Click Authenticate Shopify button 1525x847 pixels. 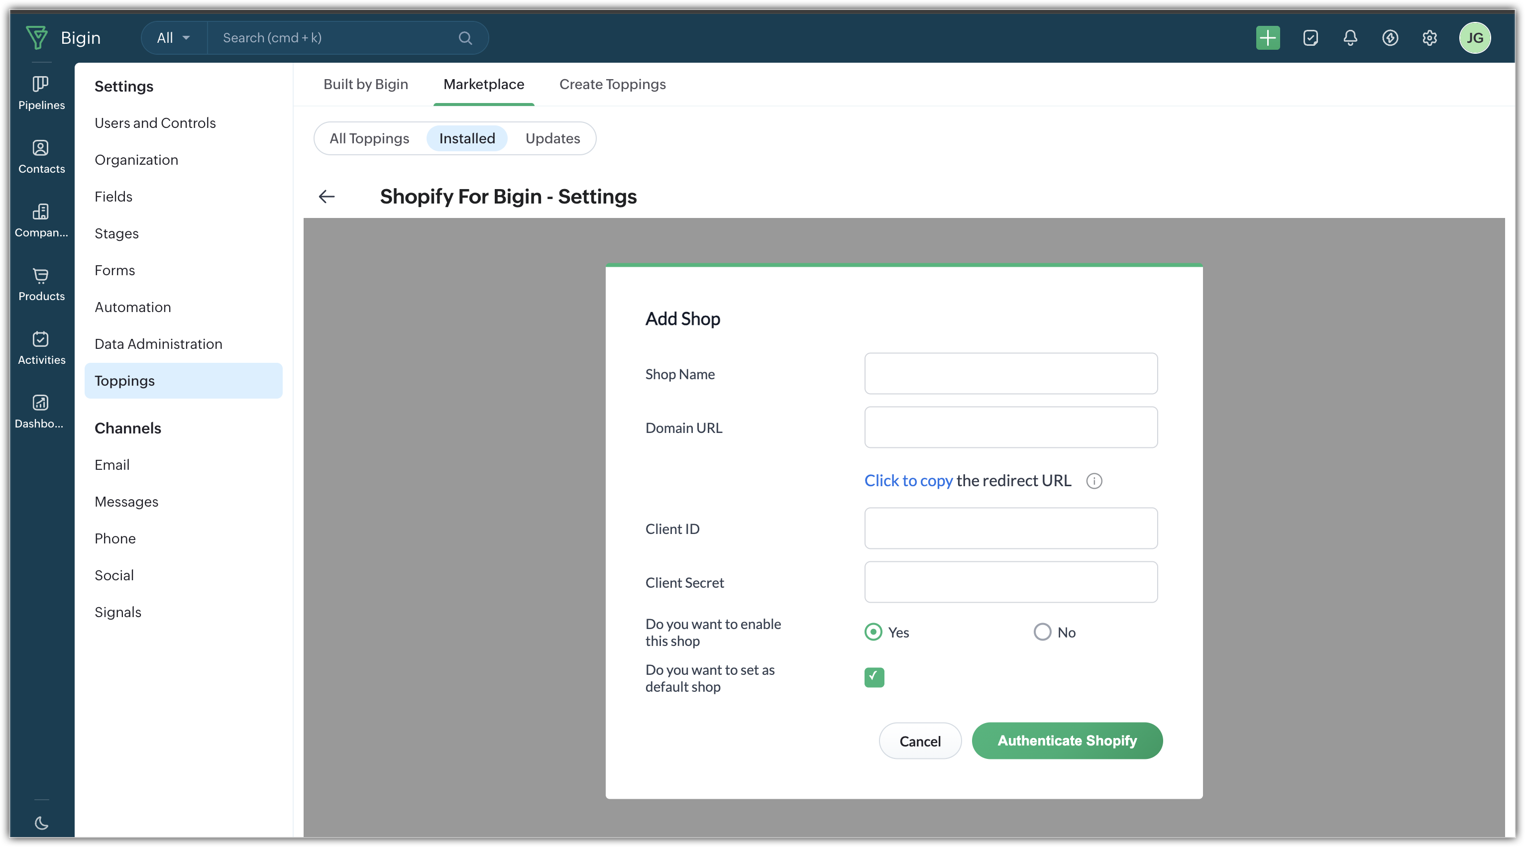pyautogui.click(x=1067, y=741)
